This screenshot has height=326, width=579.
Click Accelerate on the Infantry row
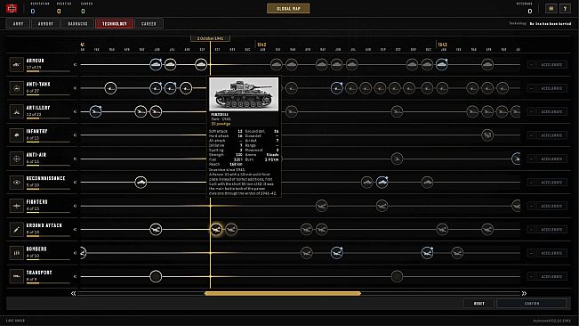coord(551,135)
